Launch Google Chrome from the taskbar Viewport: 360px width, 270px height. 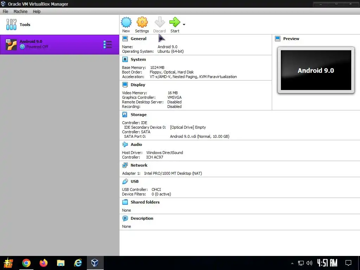point(26,263)
